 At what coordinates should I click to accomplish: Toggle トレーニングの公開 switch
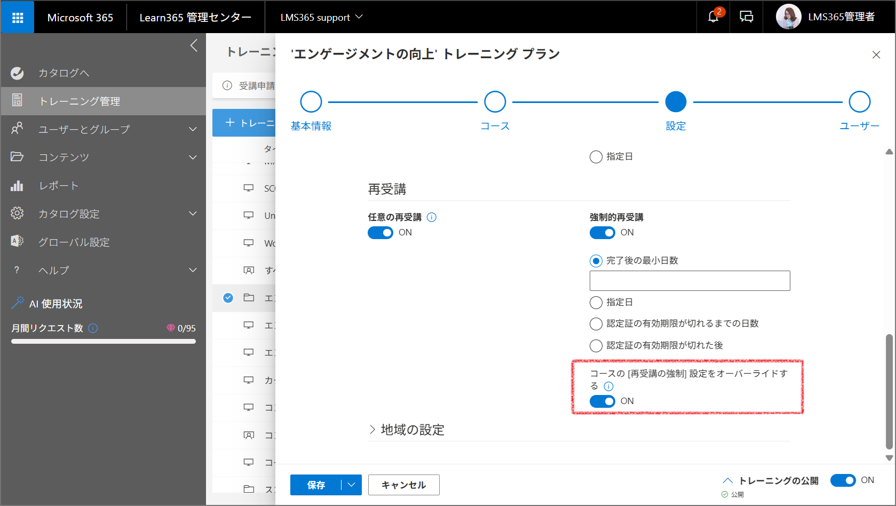843,480
